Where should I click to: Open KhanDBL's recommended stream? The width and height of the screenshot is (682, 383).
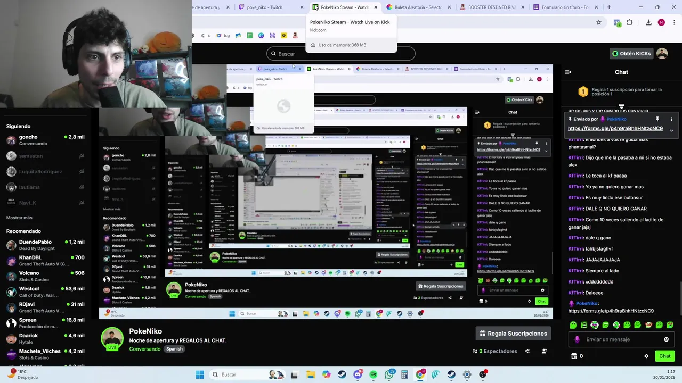(45, 261)
